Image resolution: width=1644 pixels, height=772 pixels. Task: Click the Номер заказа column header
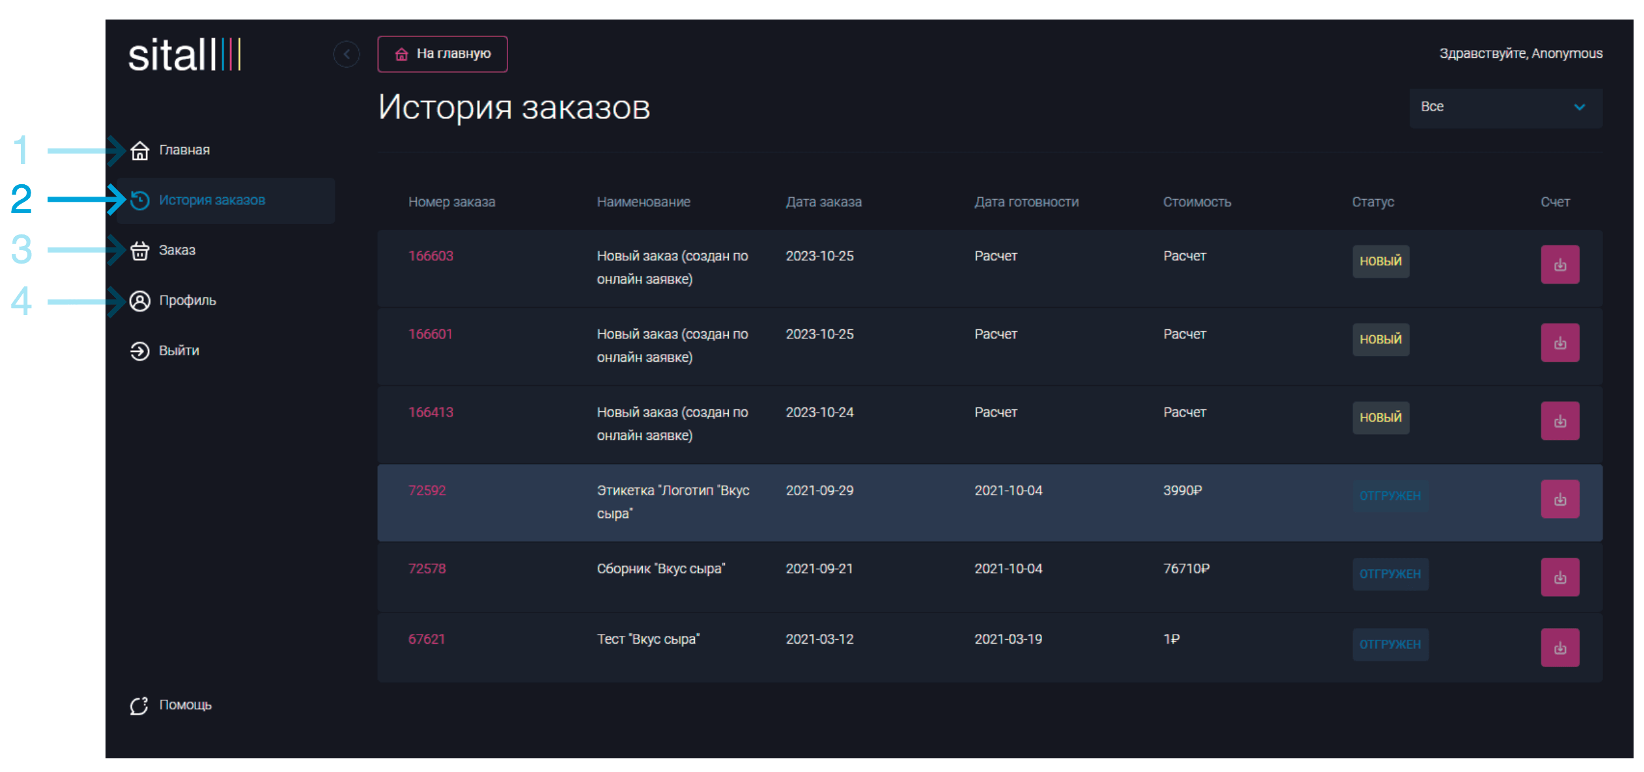(x=451, y=202)
